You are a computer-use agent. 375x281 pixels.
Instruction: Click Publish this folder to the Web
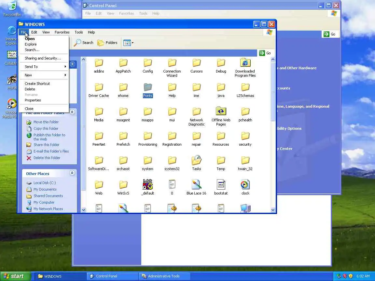pos(49,137)
